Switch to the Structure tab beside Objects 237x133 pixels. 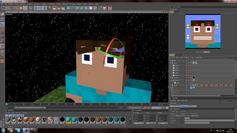(178, 55)
